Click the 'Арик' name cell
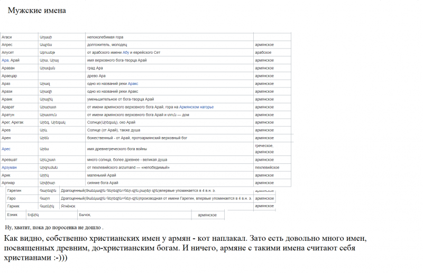 pyautogui.click(x=20, y=175)
